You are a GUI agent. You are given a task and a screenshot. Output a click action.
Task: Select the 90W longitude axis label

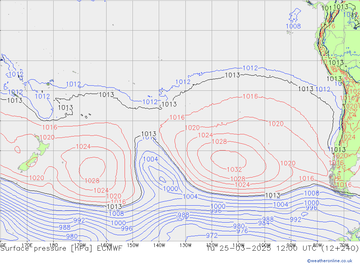[x=291, y=245]
